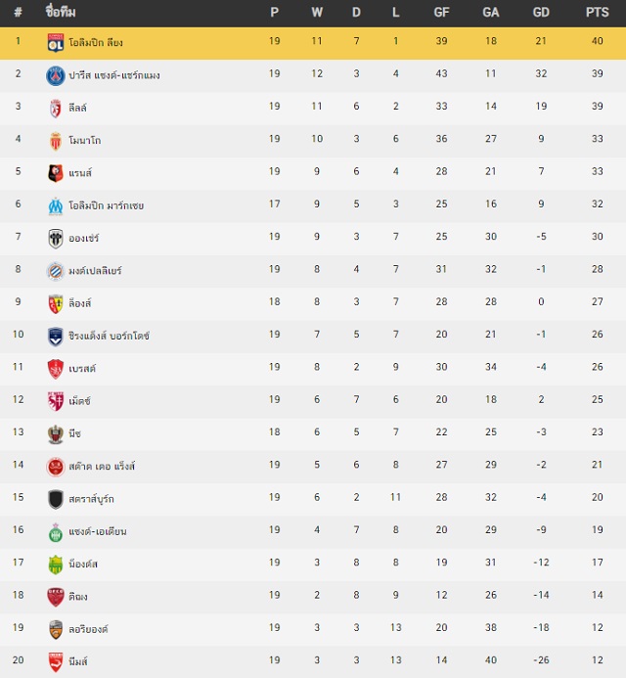The image size is (626, 678).
Task: Sort table by GD column header
Action: 541,12
